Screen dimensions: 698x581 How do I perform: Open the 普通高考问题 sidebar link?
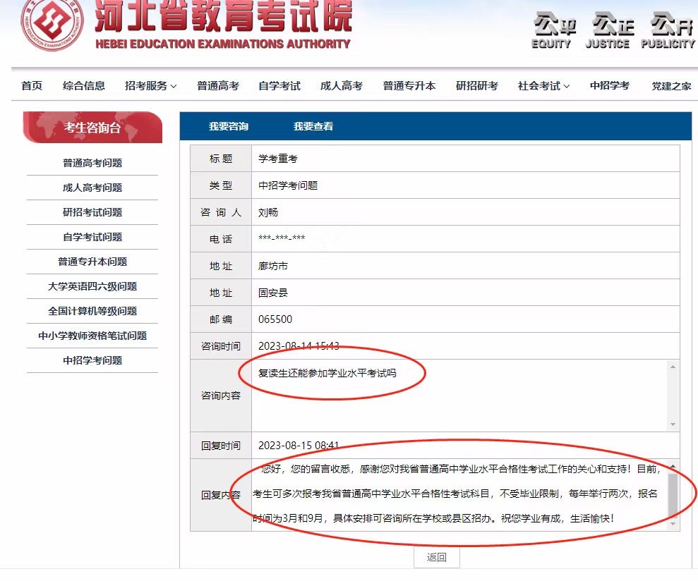(x=92, y=163)
